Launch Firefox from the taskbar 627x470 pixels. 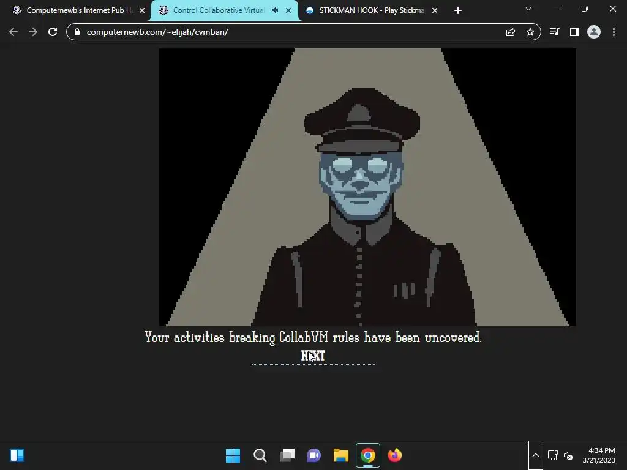tap(395, 455)
